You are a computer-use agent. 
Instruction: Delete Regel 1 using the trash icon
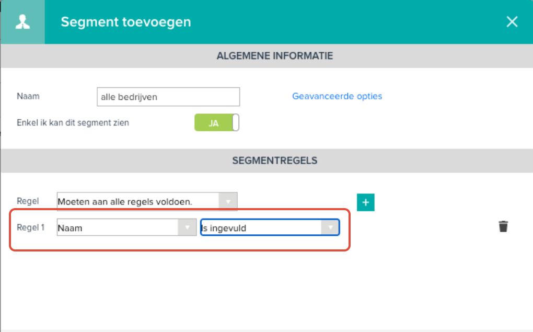(x=503, y=226)
